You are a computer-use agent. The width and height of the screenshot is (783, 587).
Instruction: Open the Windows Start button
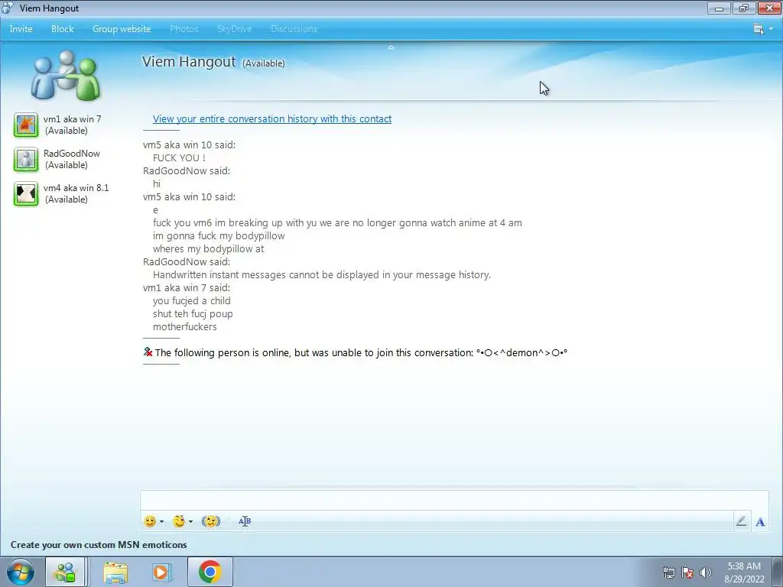coord(21,572)
